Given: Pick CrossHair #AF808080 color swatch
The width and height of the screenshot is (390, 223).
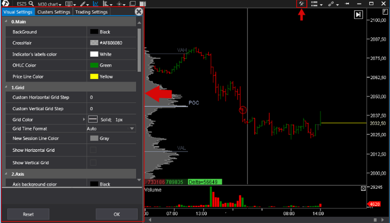Looking at the screenshot, I should coord(94,43).
